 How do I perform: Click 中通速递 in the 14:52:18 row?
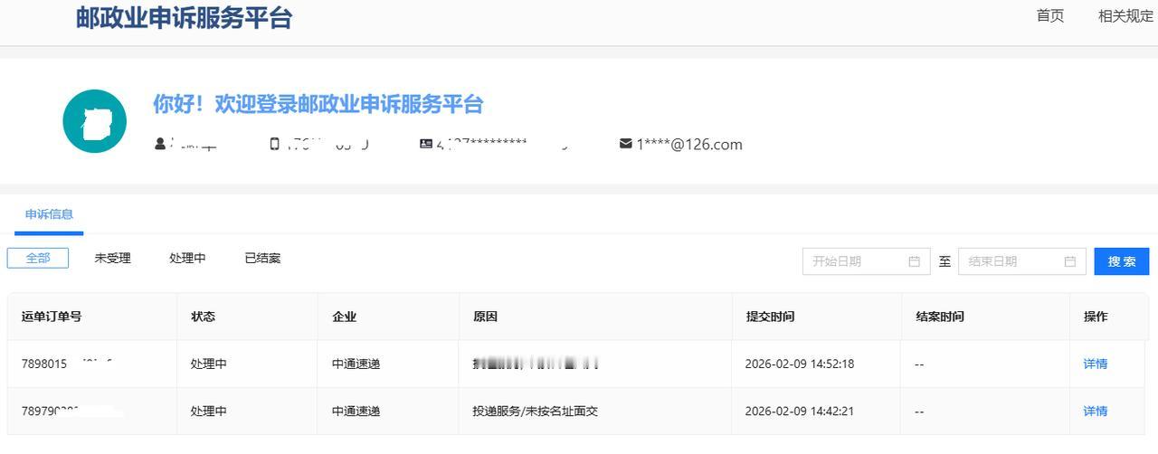click(x=356, y=364)
